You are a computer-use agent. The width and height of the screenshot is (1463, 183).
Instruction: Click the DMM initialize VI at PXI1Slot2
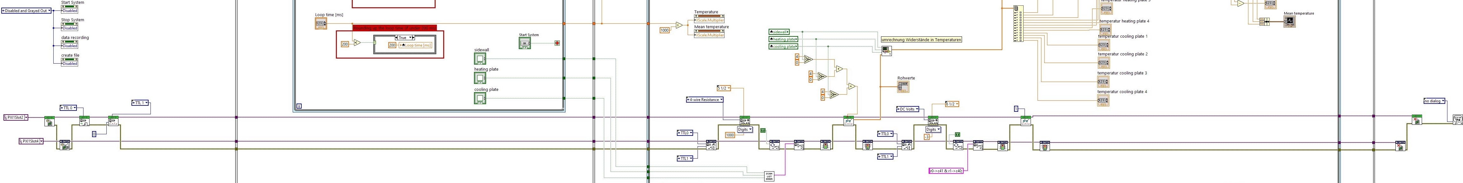50,121
